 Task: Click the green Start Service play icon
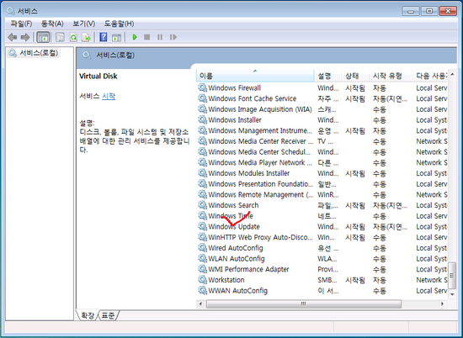tap(135, 37)
